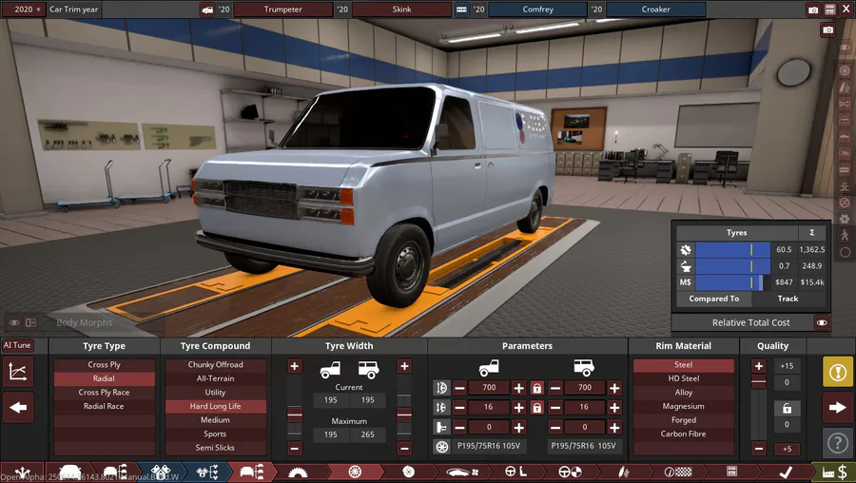Screen dimensions: 856x483
Task: Decrease rear rim size 16 with minus
Action: [555, 408]
